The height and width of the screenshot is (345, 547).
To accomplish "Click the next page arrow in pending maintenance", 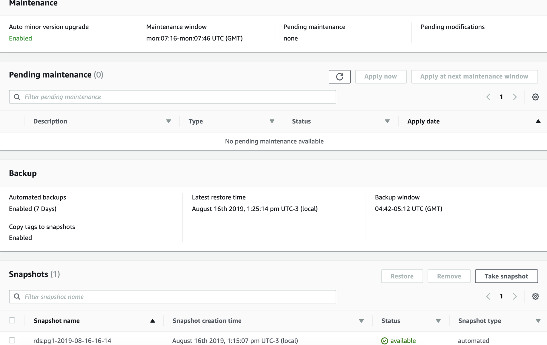I will click(515, 97).
